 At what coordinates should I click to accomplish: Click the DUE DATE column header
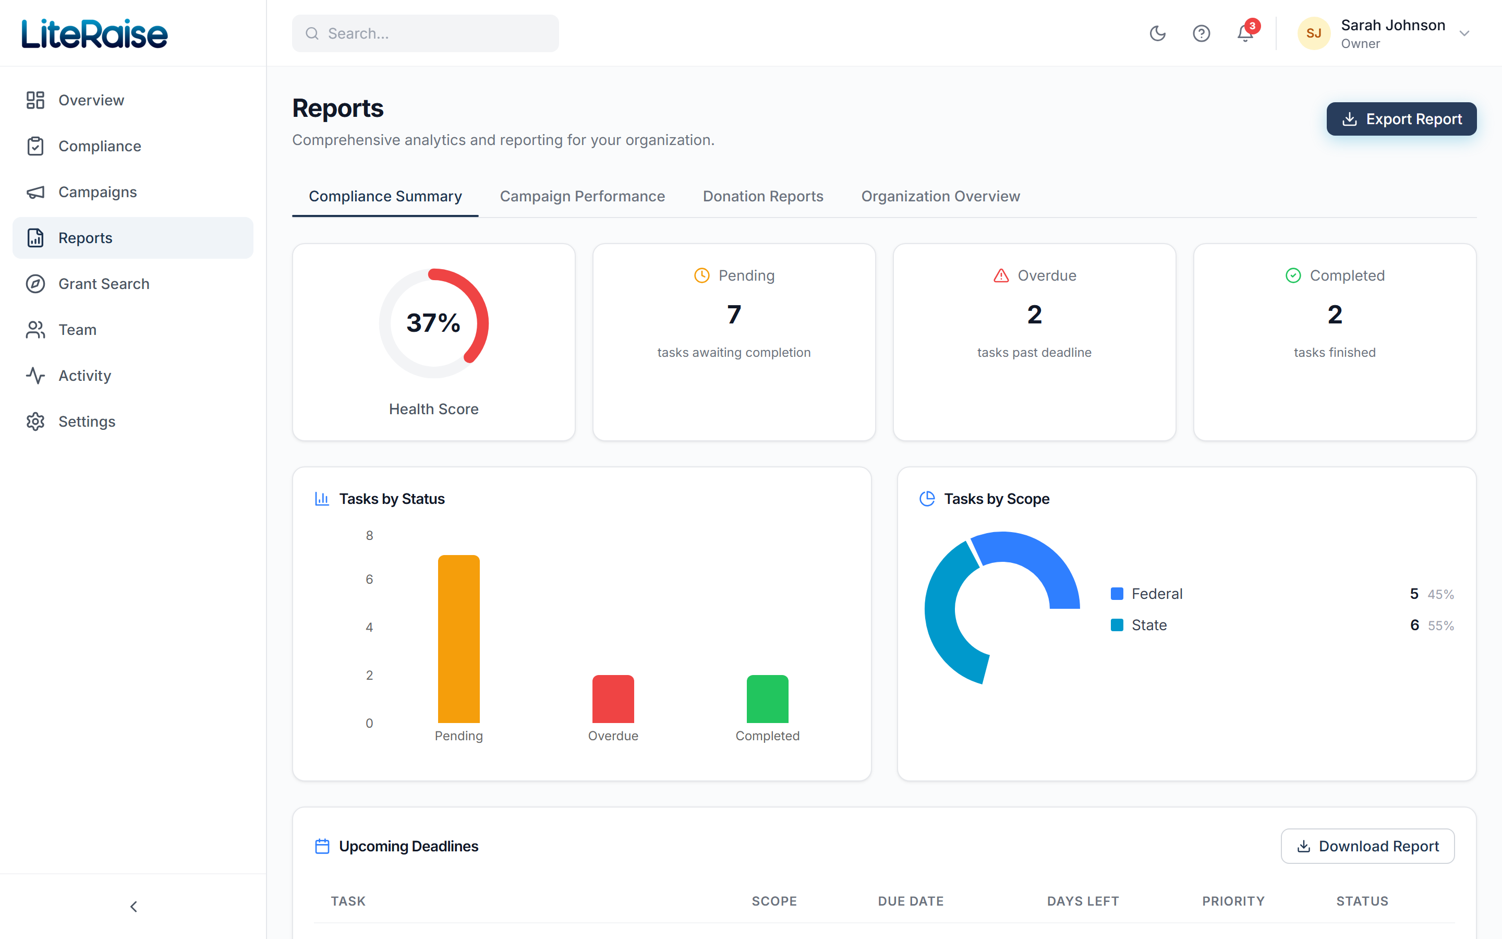(911, 900)
